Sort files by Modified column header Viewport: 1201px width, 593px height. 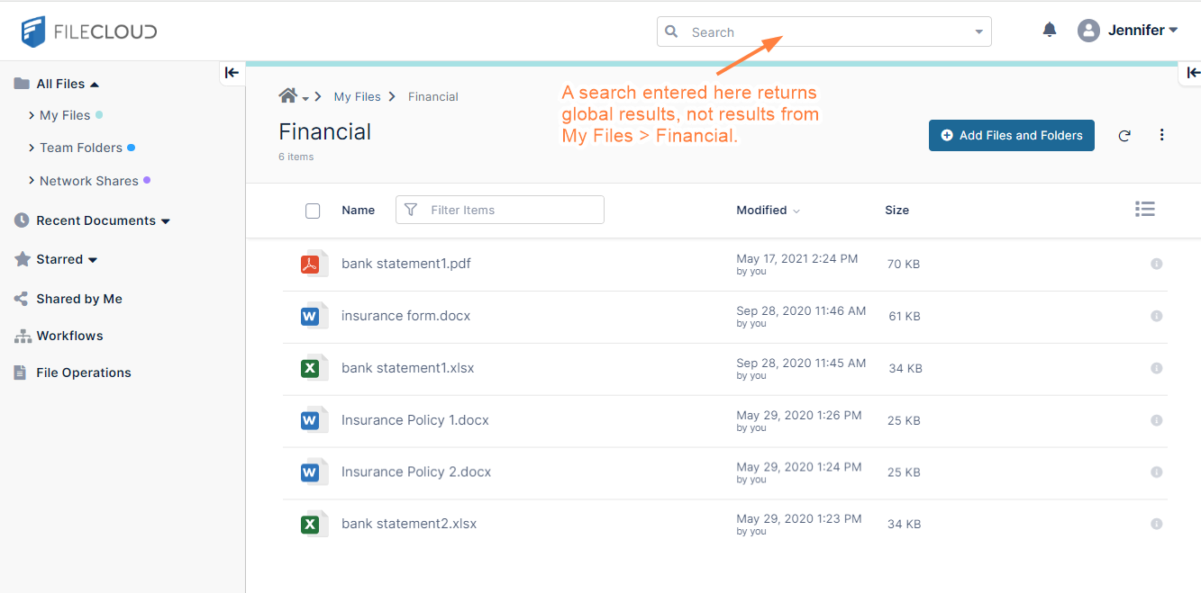pos(761,211)
